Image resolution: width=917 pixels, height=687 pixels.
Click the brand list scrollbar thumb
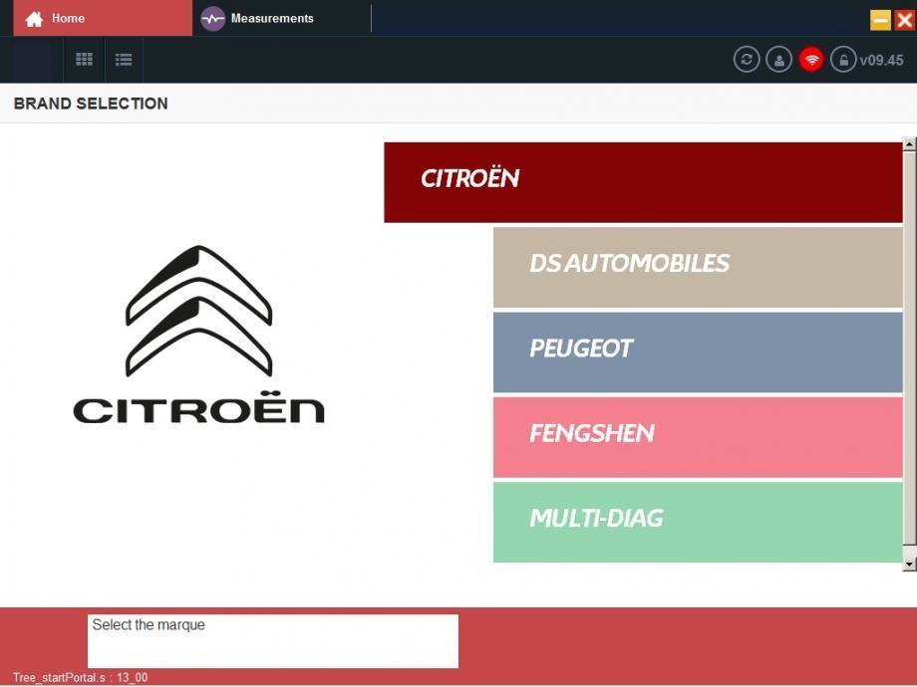click(909, 347)
